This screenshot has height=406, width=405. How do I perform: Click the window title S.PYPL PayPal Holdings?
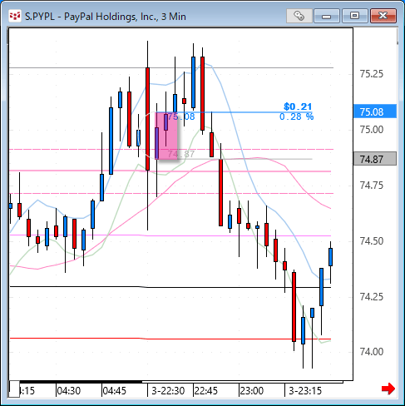[106, 17]
